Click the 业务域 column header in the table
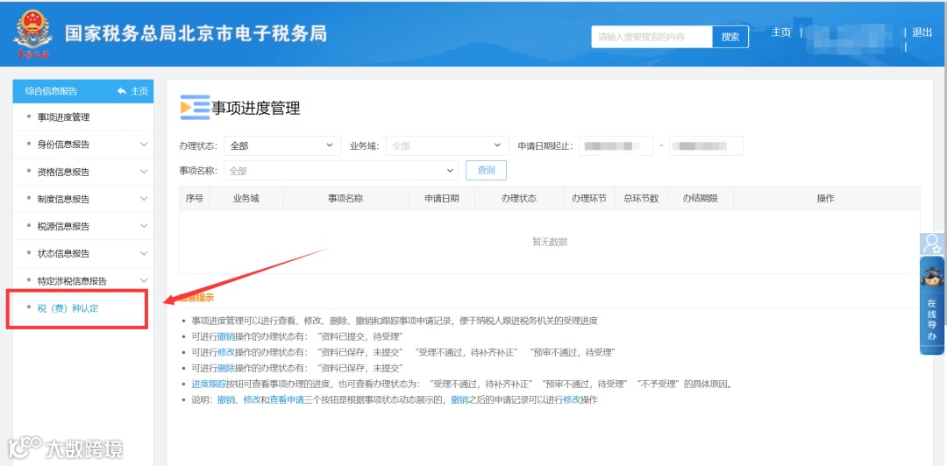The height and width of the screenshot is (466, 947). click(x=246, y=198)
